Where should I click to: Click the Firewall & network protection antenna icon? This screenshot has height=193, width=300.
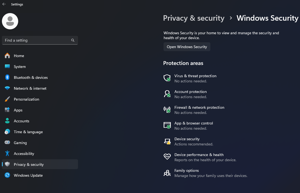pyautogui.click(x=167, y=110)
